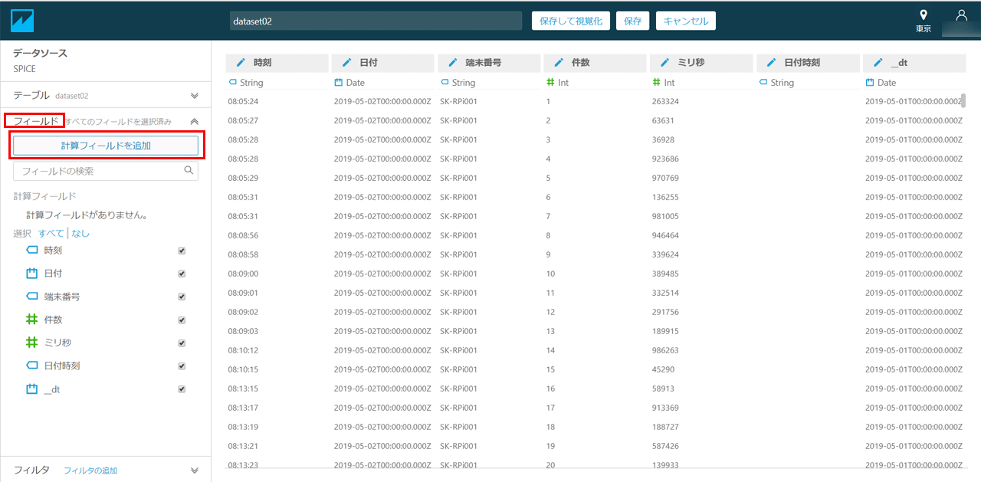
Task: Change data type of ミリ秒 column (Int)
Action: (x=664, y=83)
